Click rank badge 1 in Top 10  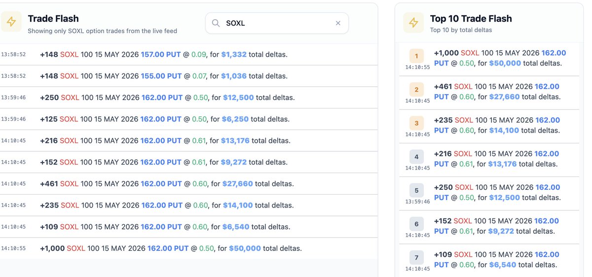416,56
